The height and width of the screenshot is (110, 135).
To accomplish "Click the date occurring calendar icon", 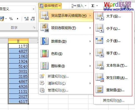I will [x=100, y=78].
